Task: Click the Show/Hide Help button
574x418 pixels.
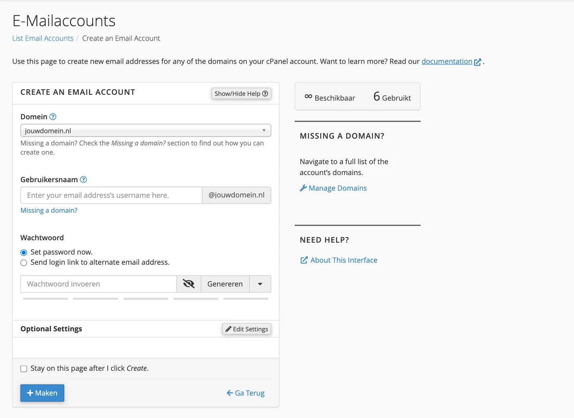Action: click(x=241, y=93)
